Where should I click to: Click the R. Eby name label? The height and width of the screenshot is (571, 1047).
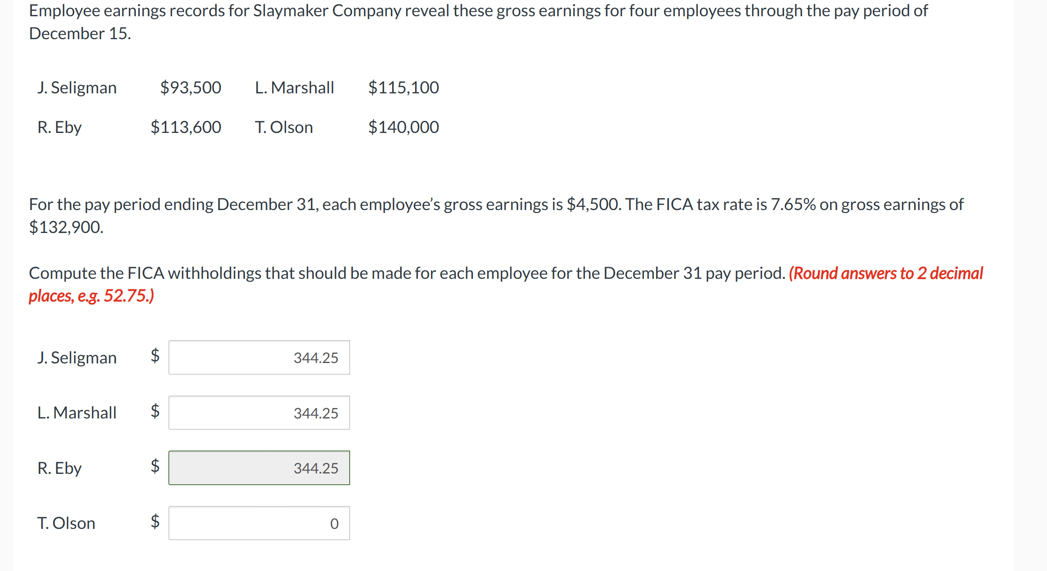59,468
